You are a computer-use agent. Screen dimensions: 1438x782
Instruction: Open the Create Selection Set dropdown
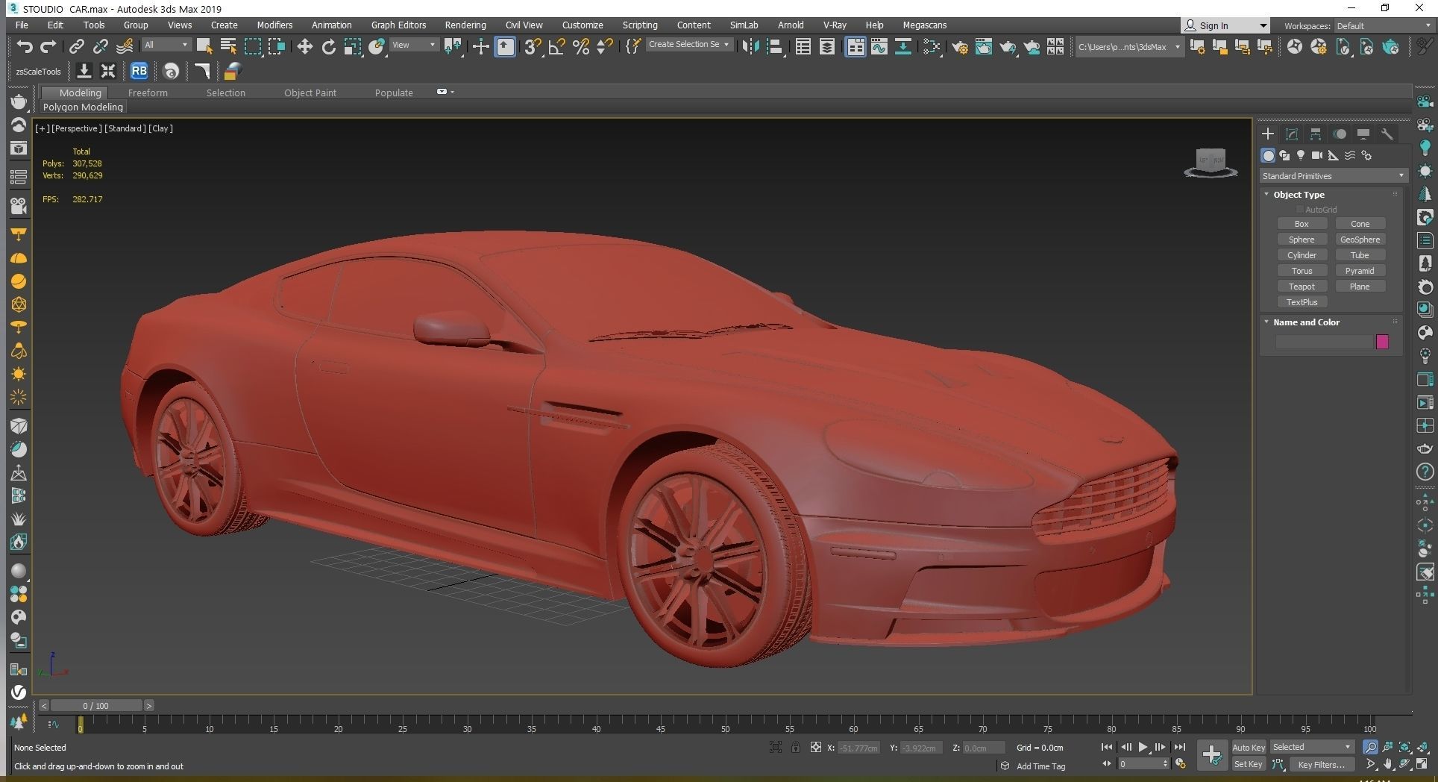688,45
